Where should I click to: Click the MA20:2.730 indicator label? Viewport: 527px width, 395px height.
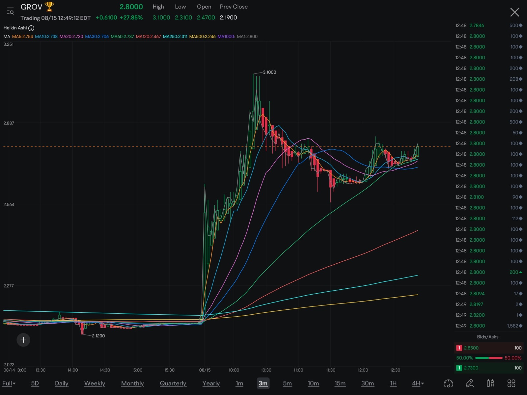tap(71, 37)
